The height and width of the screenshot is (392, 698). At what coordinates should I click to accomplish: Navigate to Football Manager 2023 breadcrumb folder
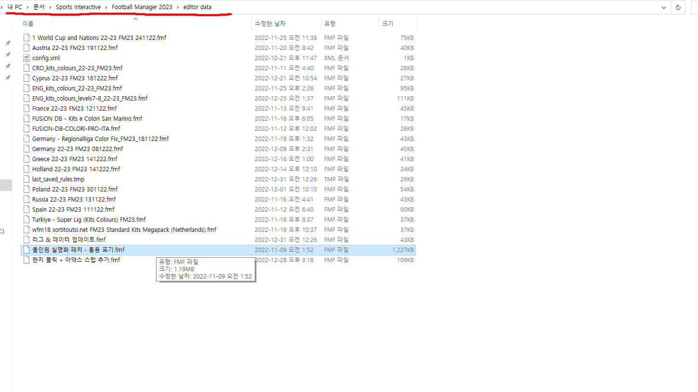click(142, 7)
